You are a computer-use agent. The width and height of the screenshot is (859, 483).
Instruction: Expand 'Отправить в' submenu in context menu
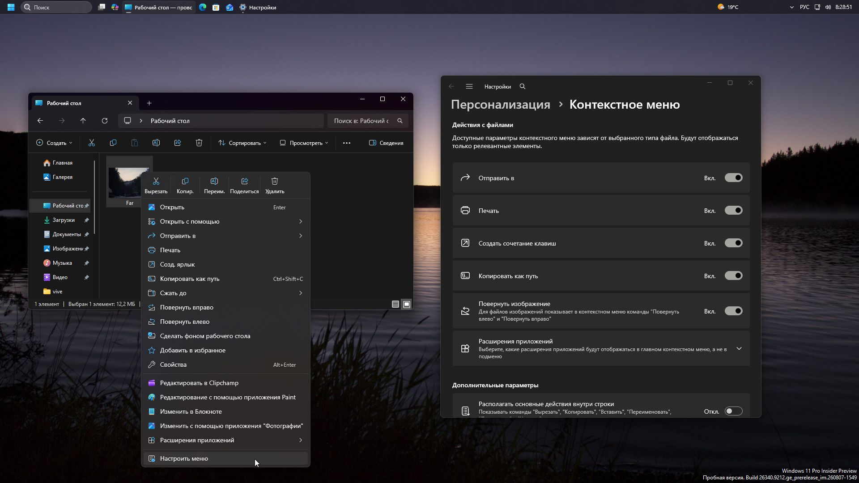click(x=225, y=236)
